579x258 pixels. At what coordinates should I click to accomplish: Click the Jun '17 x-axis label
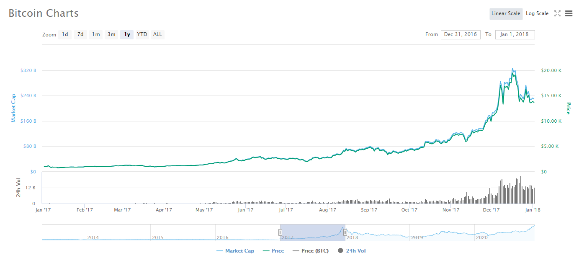(x=246, y=210)
